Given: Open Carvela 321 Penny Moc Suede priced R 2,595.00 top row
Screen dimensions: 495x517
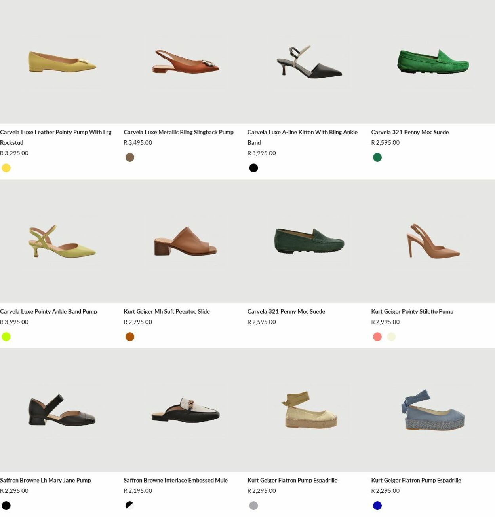Looking at the screenshot, I should (x=410, y=132).
